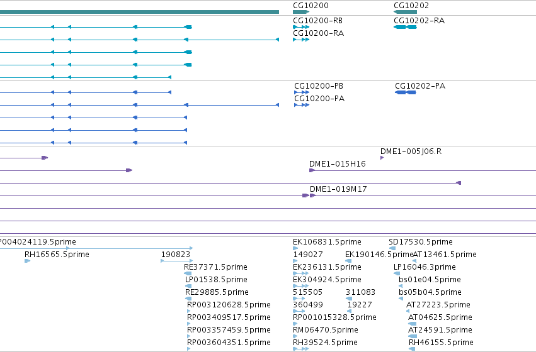This screenshot has width=536, height=352.
Task: Select transcript CG10200-RB
Action: point(318,21)
